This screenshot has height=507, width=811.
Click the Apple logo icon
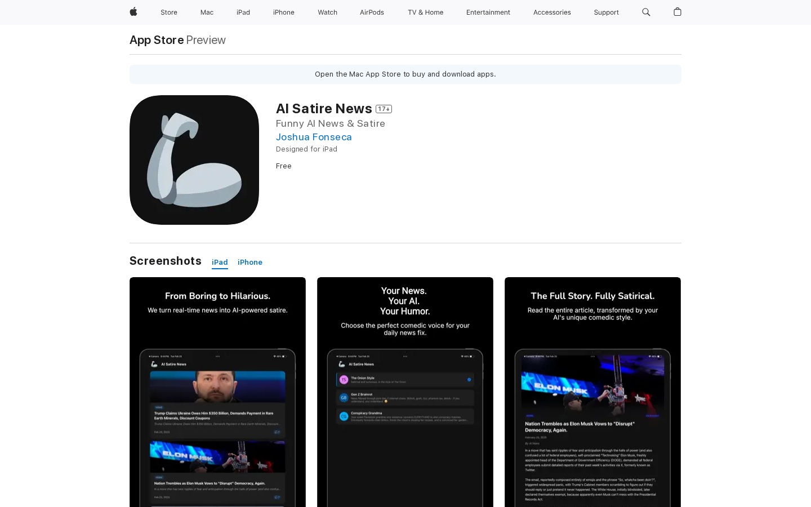(133, 12)
